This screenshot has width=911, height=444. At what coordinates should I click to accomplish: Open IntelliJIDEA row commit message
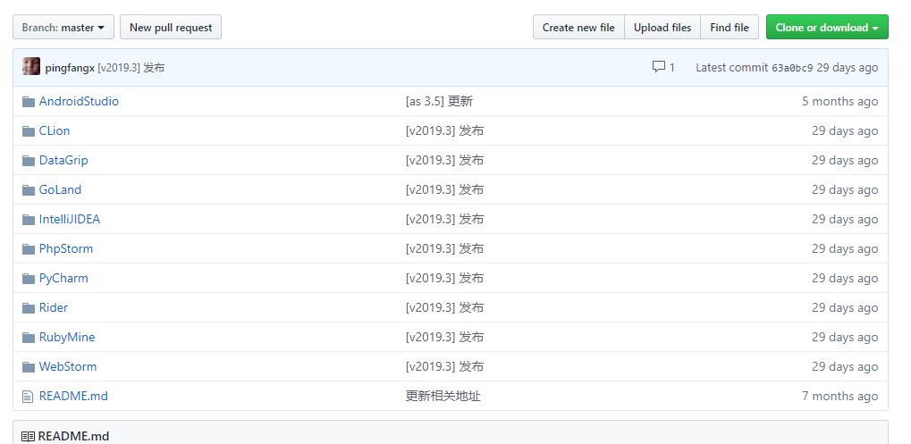444,220
